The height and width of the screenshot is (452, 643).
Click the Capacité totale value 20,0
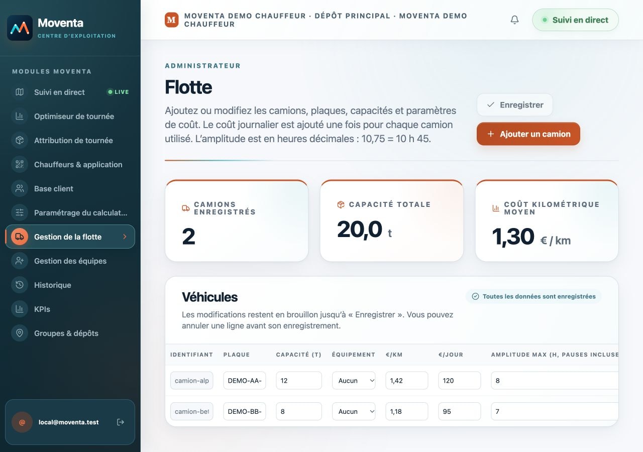coord(360,230)
